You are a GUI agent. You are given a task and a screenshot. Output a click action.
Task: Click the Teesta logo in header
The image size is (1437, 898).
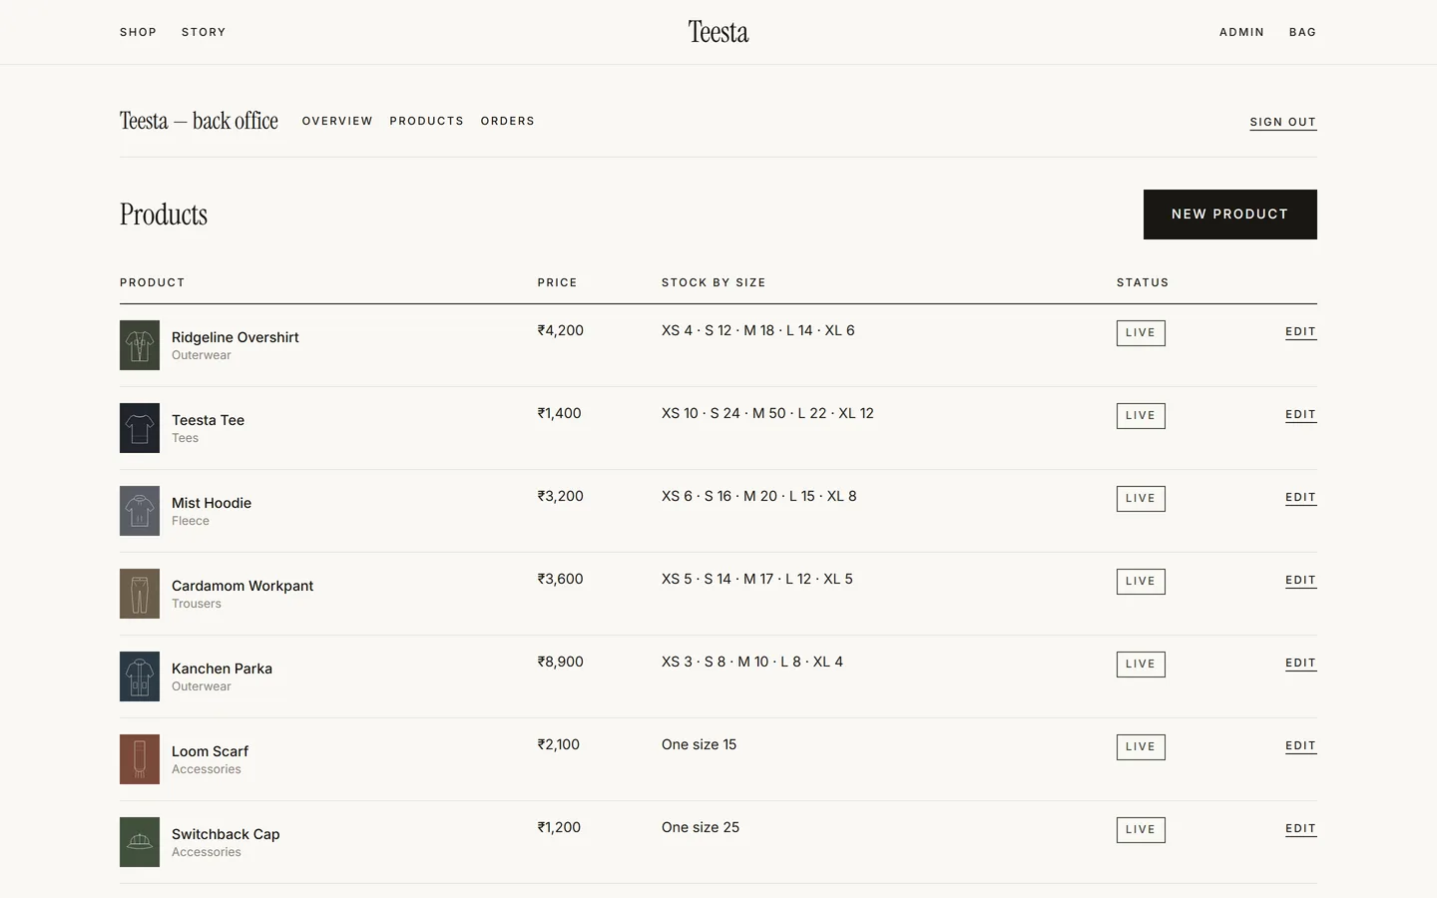(x=718, y=32)
